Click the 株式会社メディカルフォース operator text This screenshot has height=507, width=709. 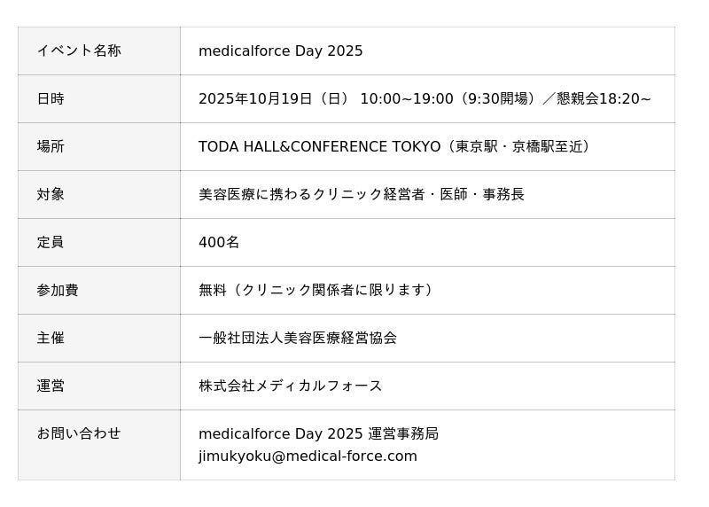click(291, 386)
